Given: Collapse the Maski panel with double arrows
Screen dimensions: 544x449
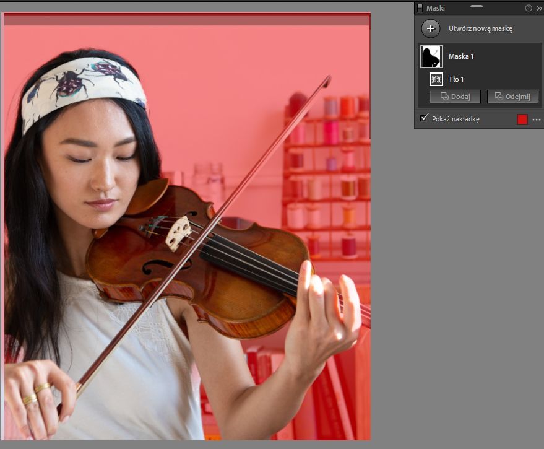Looking at the screenshot, I should (540, 8).
